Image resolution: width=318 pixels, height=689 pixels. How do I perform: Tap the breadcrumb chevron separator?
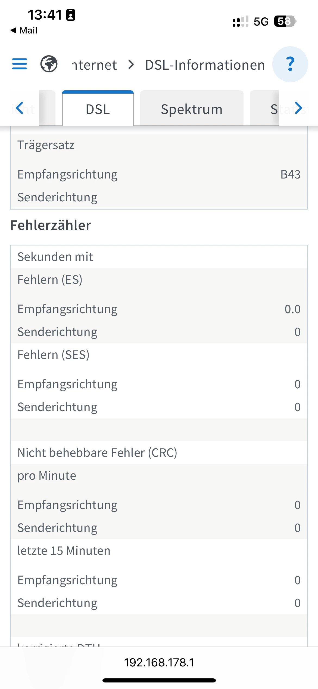131,65
